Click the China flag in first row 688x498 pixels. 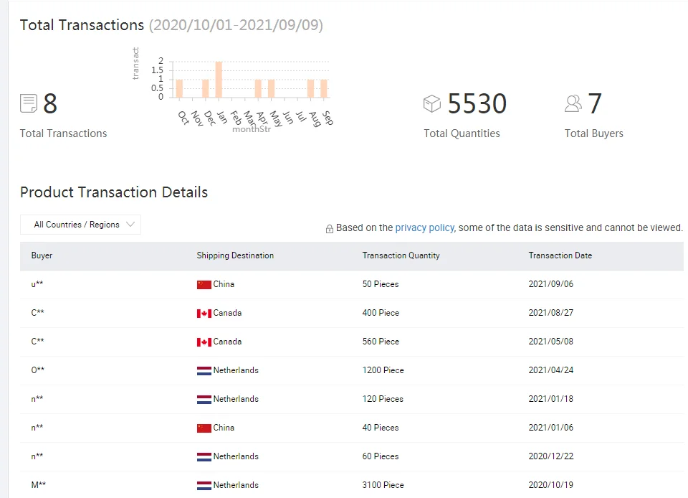[204, 285]
